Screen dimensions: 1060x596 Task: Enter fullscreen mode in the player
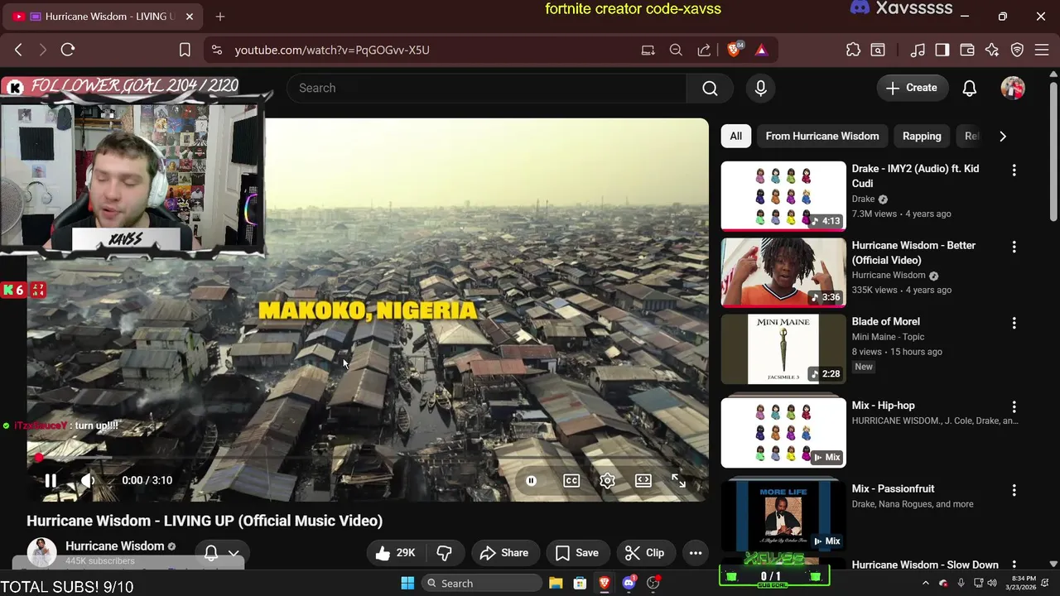coord(678,480)
